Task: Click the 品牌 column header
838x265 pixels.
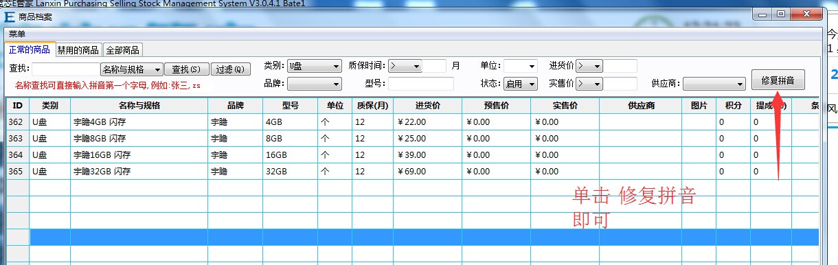Action: 236,106
